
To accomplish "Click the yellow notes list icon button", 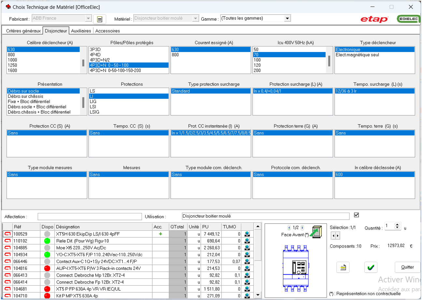I will coord(343,267).
